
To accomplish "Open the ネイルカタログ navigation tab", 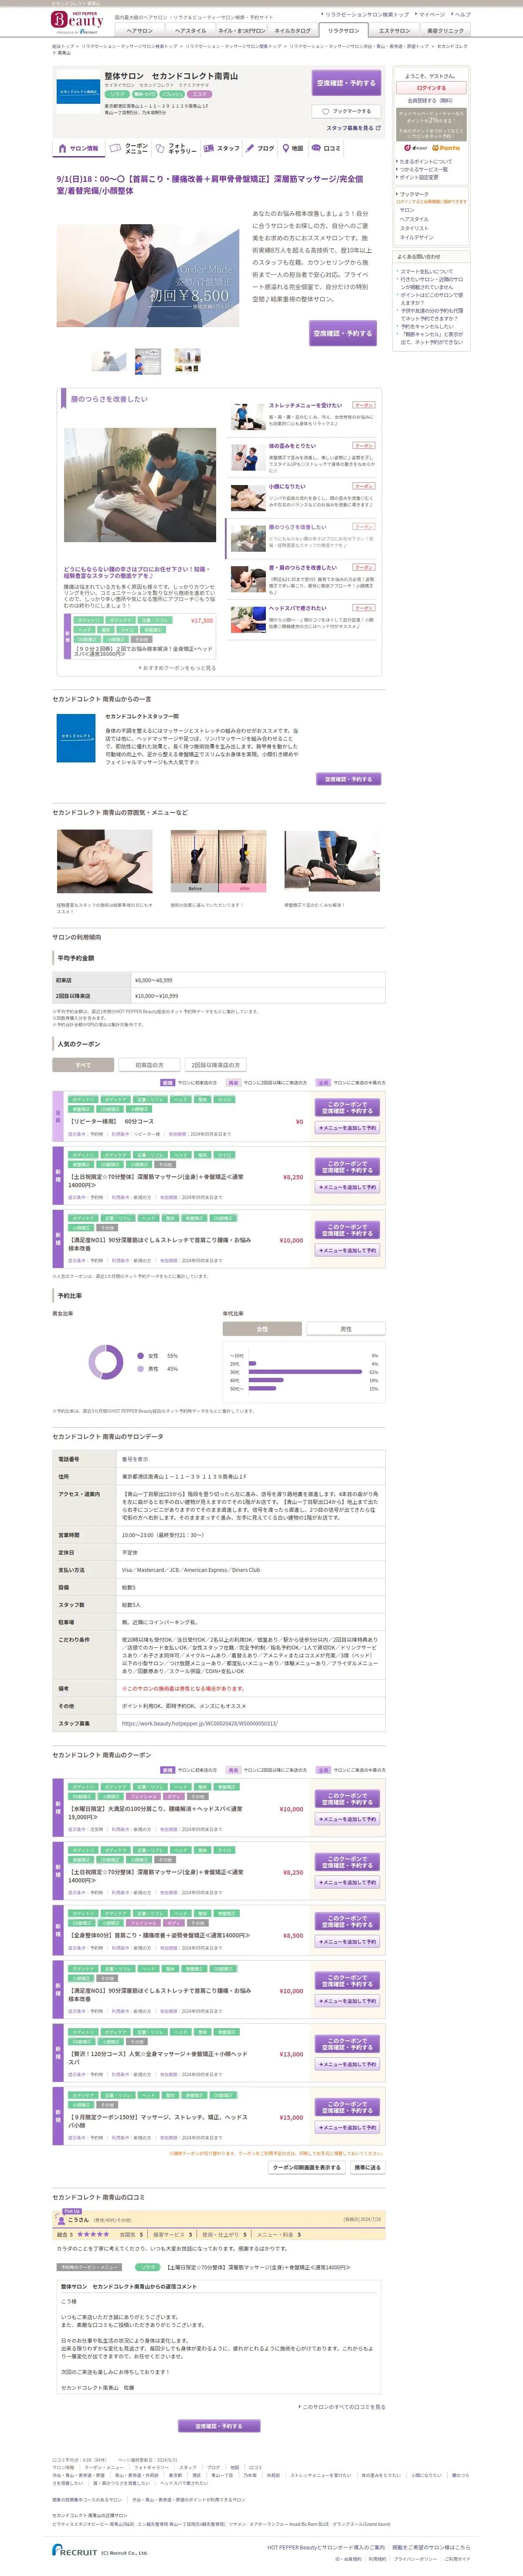I will pos(292,31).
